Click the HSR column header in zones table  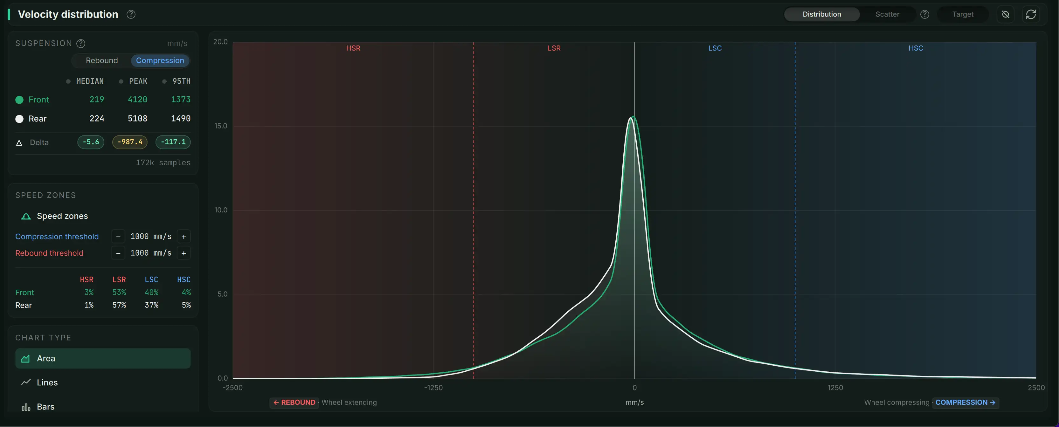coord(86,280)
